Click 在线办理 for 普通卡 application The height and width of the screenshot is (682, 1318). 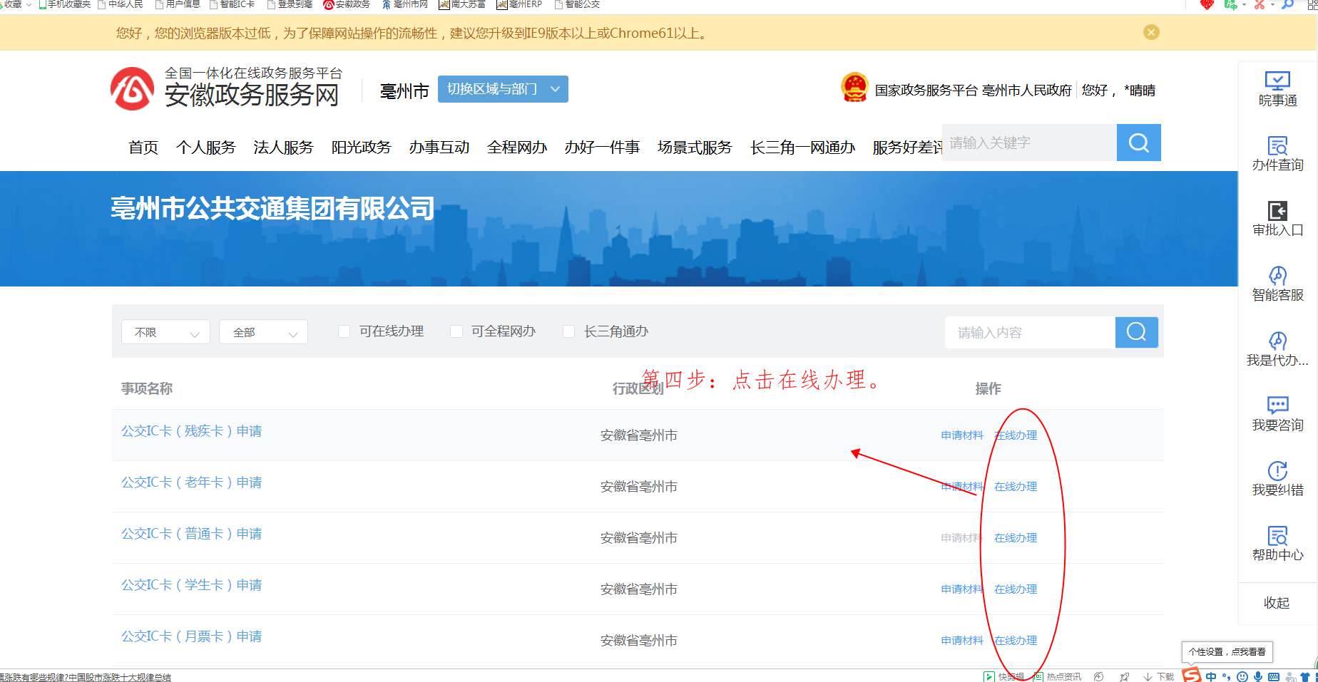[1016, 538]
